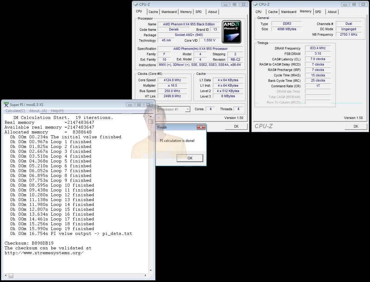This screenshot has width=370, height=282.
Task: Switch to SPD tab in first CPU-Z window
Action: pos(198,12)
